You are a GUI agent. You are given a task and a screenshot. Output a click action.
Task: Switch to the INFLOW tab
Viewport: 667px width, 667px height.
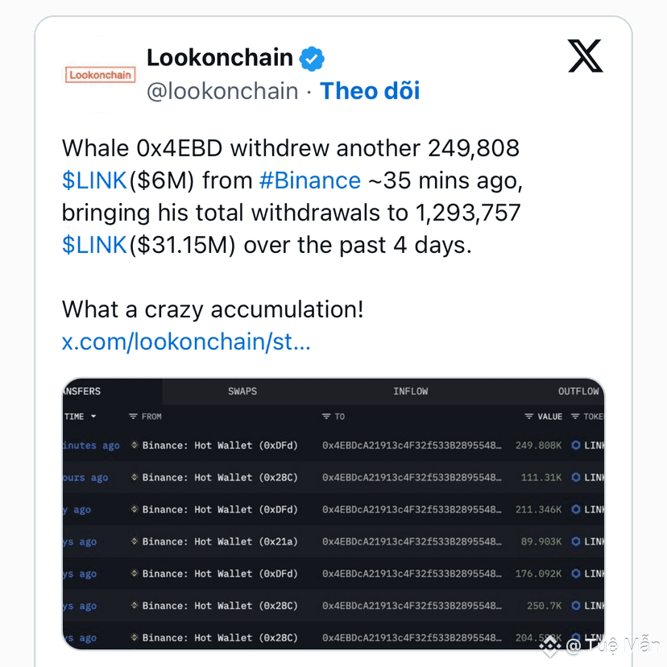tap(411, 391)
